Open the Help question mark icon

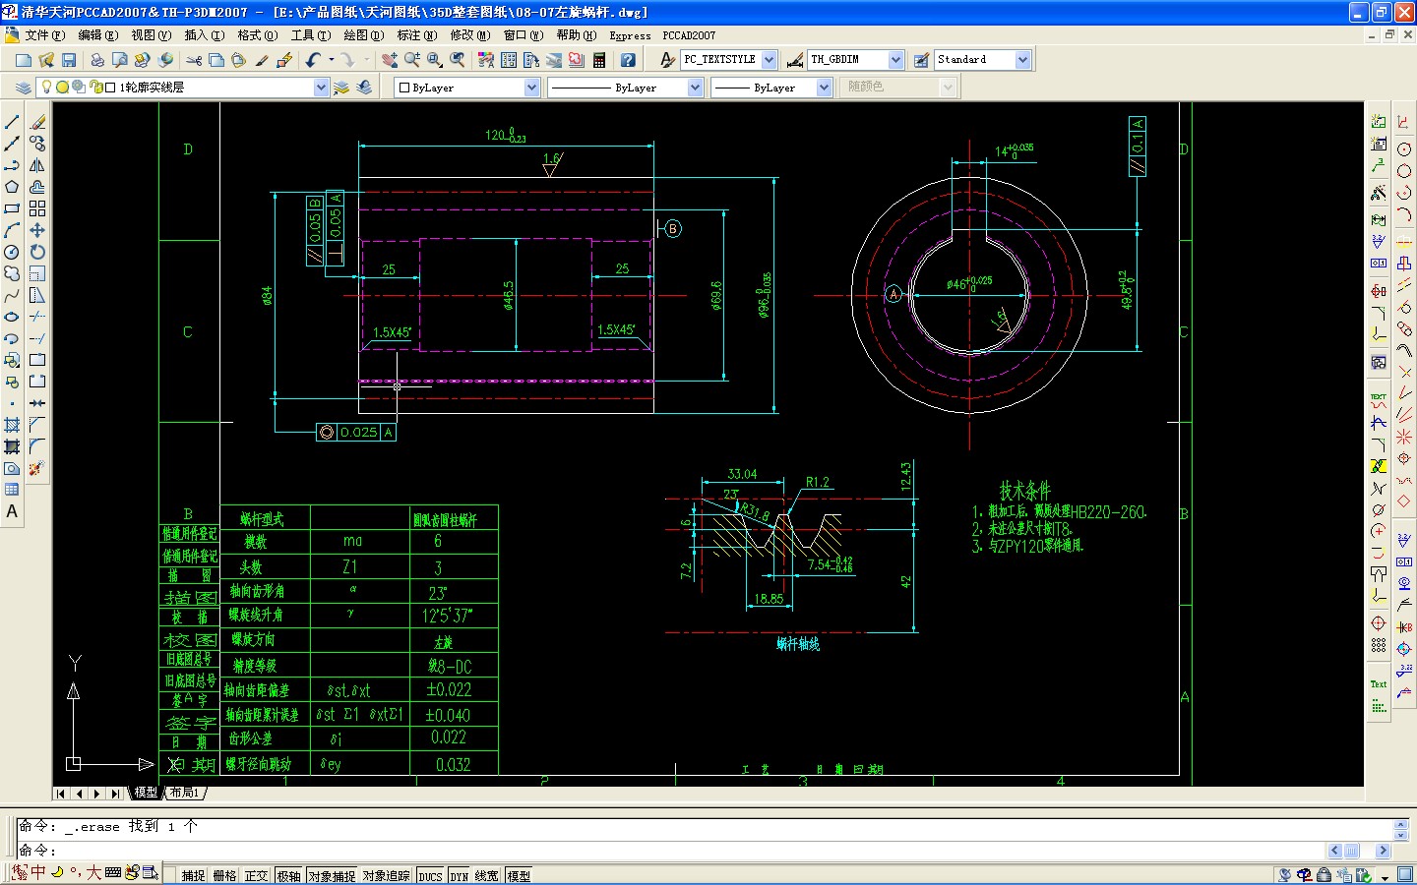628,60
